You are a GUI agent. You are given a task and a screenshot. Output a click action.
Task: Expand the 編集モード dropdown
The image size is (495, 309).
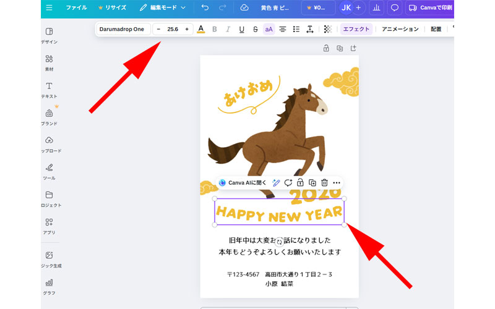tap(163, 7)
